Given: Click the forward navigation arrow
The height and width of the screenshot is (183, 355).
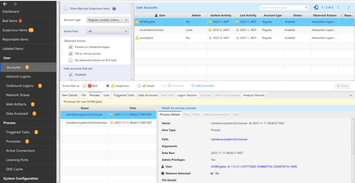Looking at the screenshot, I should pyautogui.click(x=15, y=4).
